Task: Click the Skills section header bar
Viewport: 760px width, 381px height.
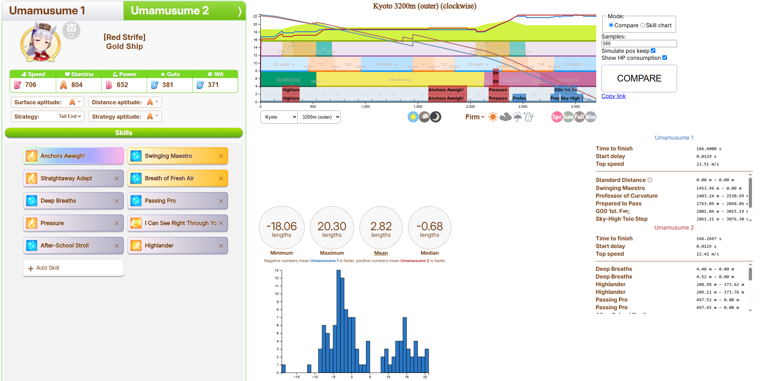Action: click(x=124, y=133)
